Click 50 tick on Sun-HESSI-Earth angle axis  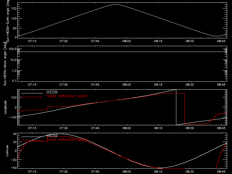[x=15, y=28]
